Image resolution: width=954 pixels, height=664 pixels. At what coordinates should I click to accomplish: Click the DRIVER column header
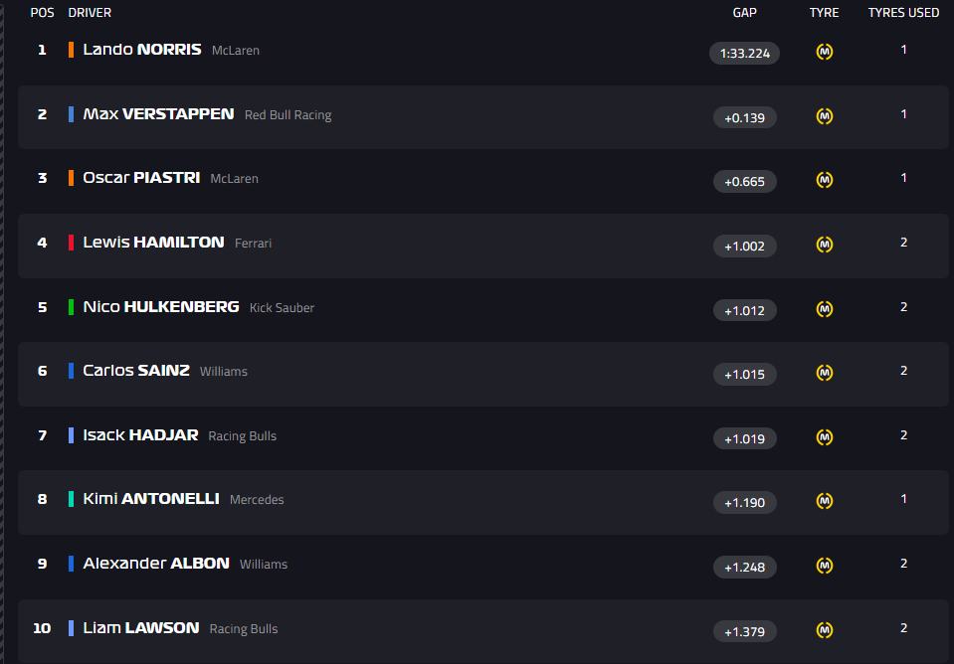tap(90, 13)
